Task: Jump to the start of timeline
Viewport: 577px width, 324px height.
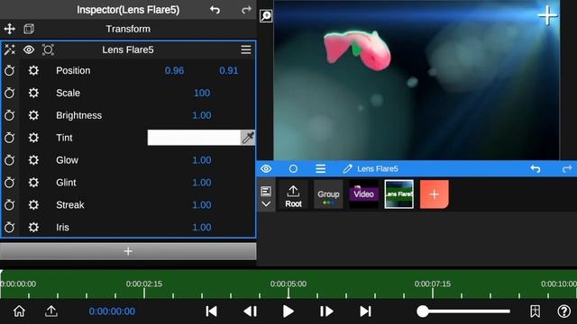Action: click(x=211, y=311)
